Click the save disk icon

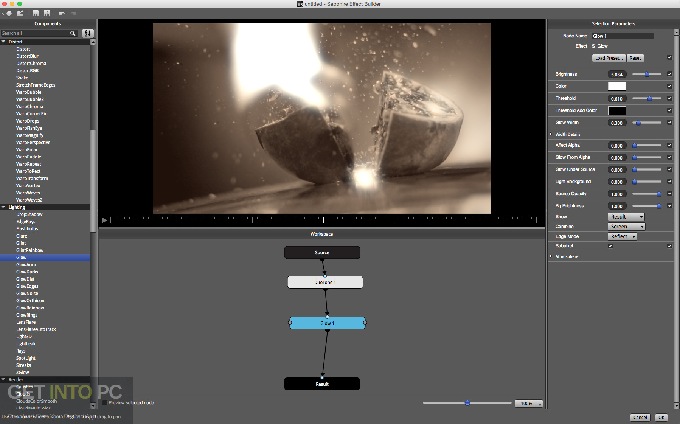pos(36,13)
